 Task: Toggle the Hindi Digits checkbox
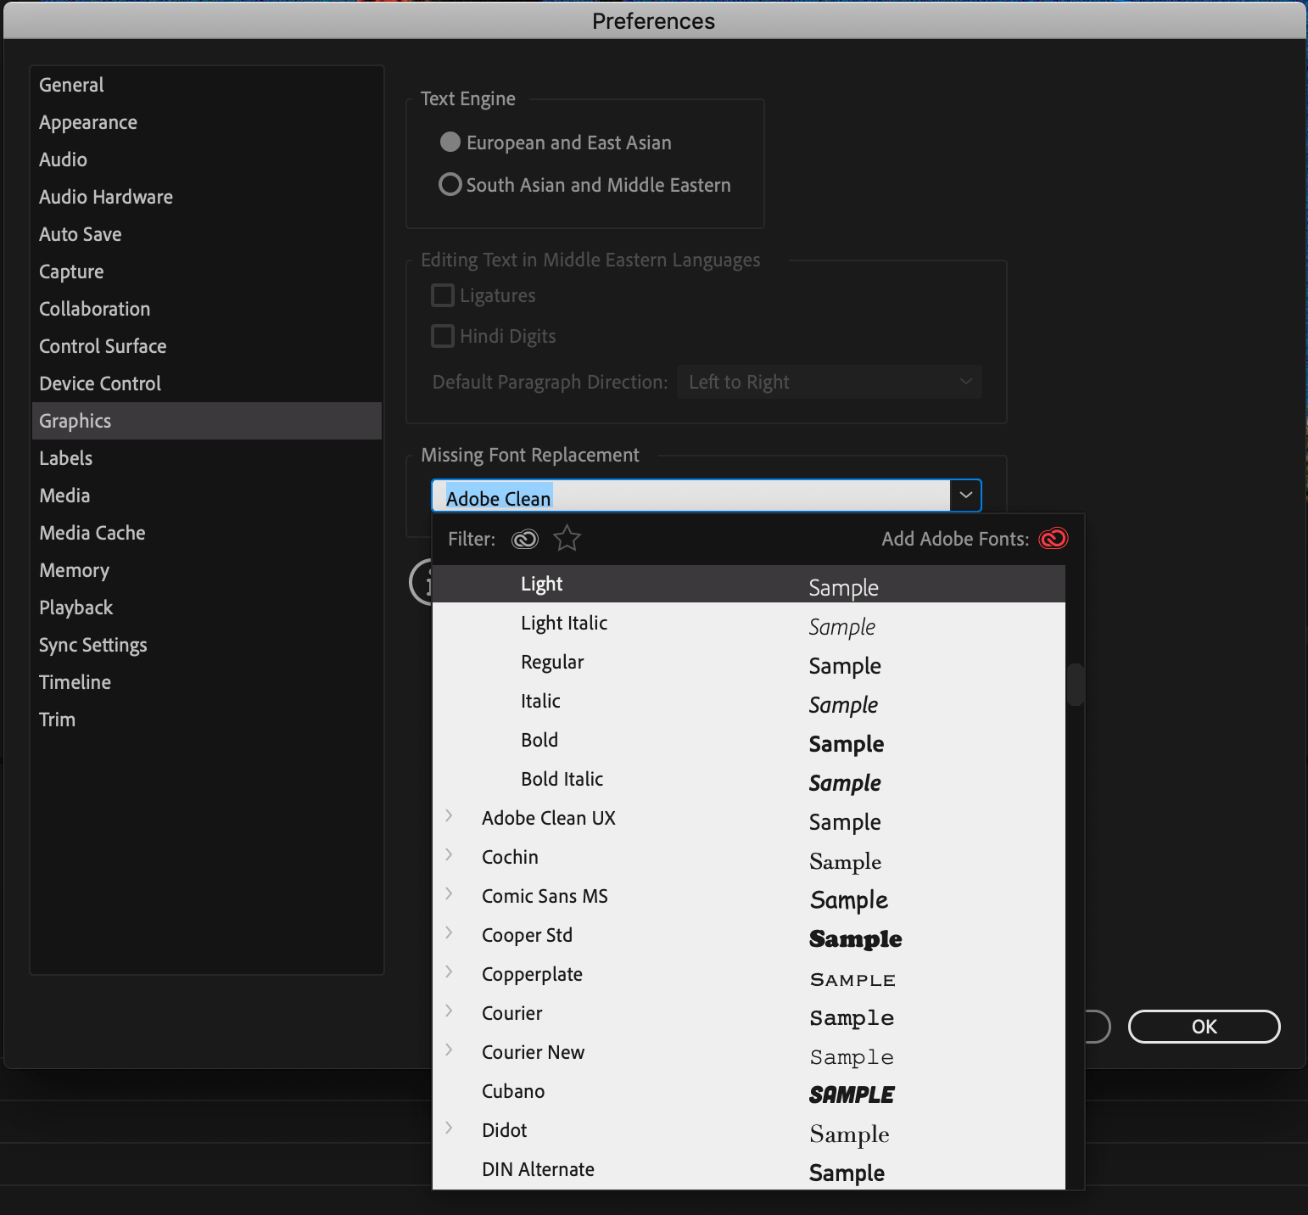pyautogui.click(x=443, y=336)
